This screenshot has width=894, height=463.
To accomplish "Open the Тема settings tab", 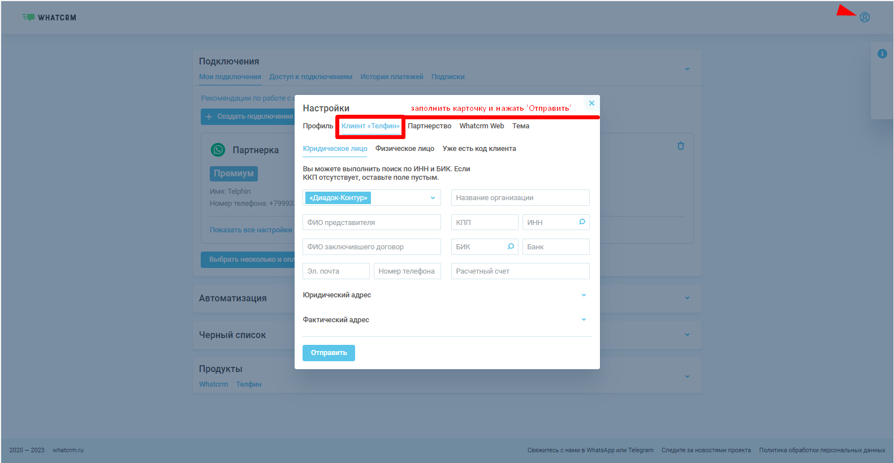I will [520, 126].
